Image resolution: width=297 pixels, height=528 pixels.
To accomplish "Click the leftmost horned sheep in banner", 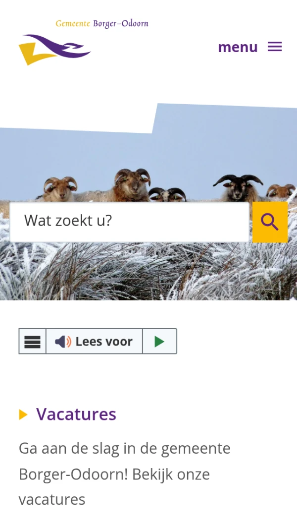I will point(60,189).
